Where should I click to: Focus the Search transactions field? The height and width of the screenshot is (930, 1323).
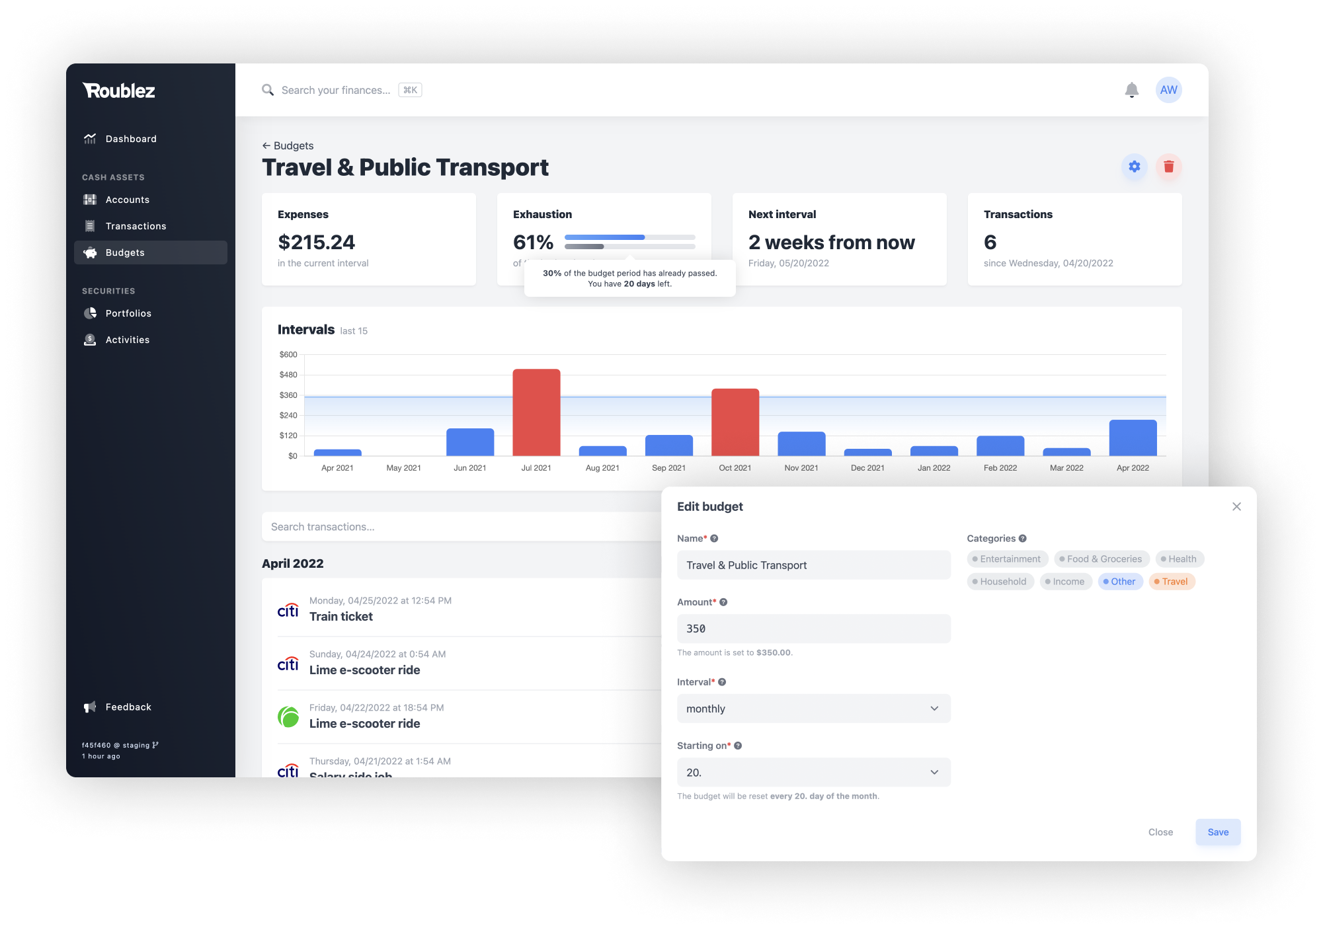[x=463, y=527]
